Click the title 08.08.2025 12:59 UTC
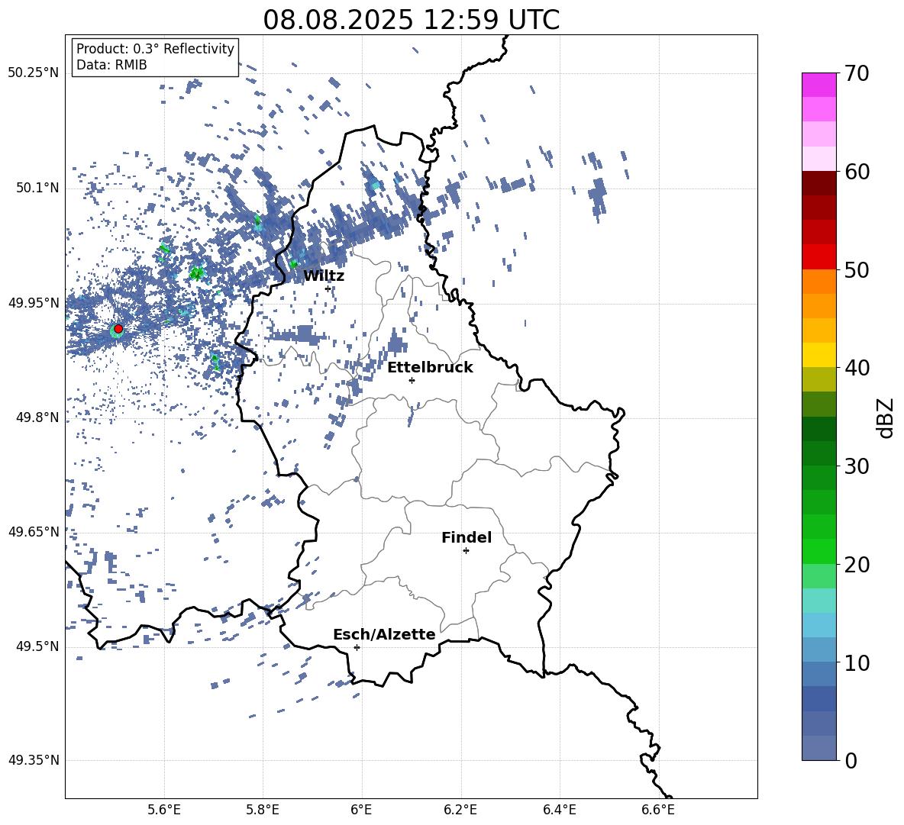The width and height of the screenshot is (904, 825). pos(411,20)
